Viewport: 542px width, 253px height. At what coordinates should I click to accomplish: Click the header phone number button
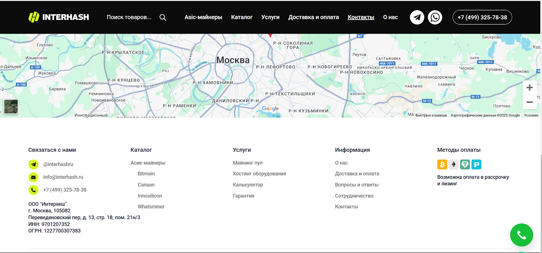(x=482, y=17)
